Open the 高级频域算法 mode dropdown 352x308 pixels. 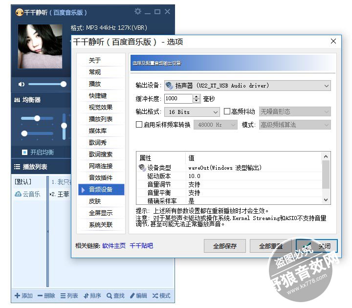(295, 125)
